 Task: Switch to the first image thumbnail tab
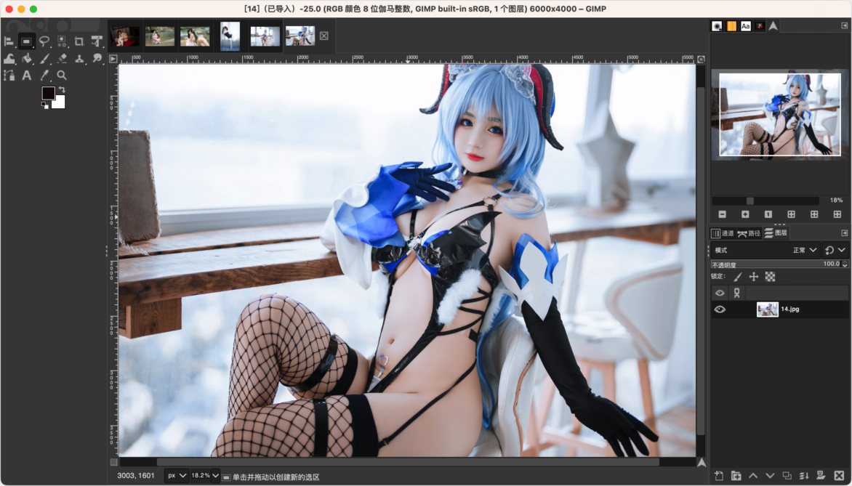tap(125, 36)
